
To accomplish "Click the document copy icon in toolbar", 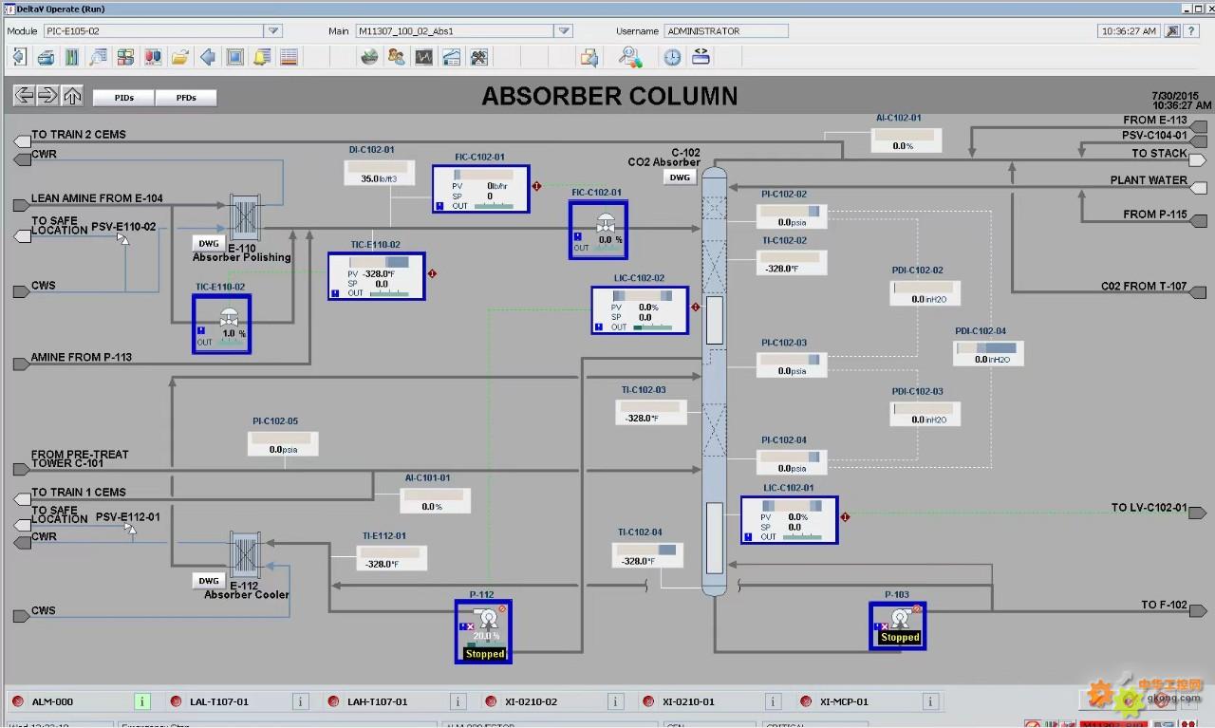I will pos(589,57).
